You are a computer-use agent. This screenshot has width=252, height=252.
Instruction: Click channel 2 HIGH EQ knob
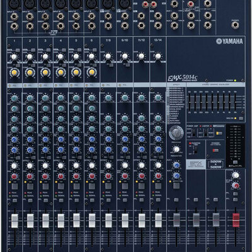point(30,98)
